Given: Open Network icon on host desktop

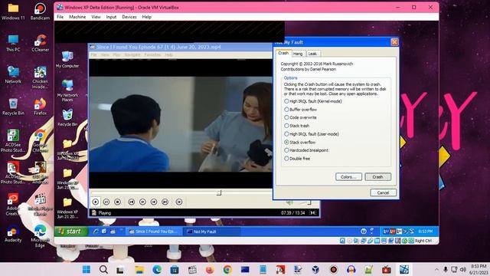Looking at the screenshot, I should (x=13, y=74).
